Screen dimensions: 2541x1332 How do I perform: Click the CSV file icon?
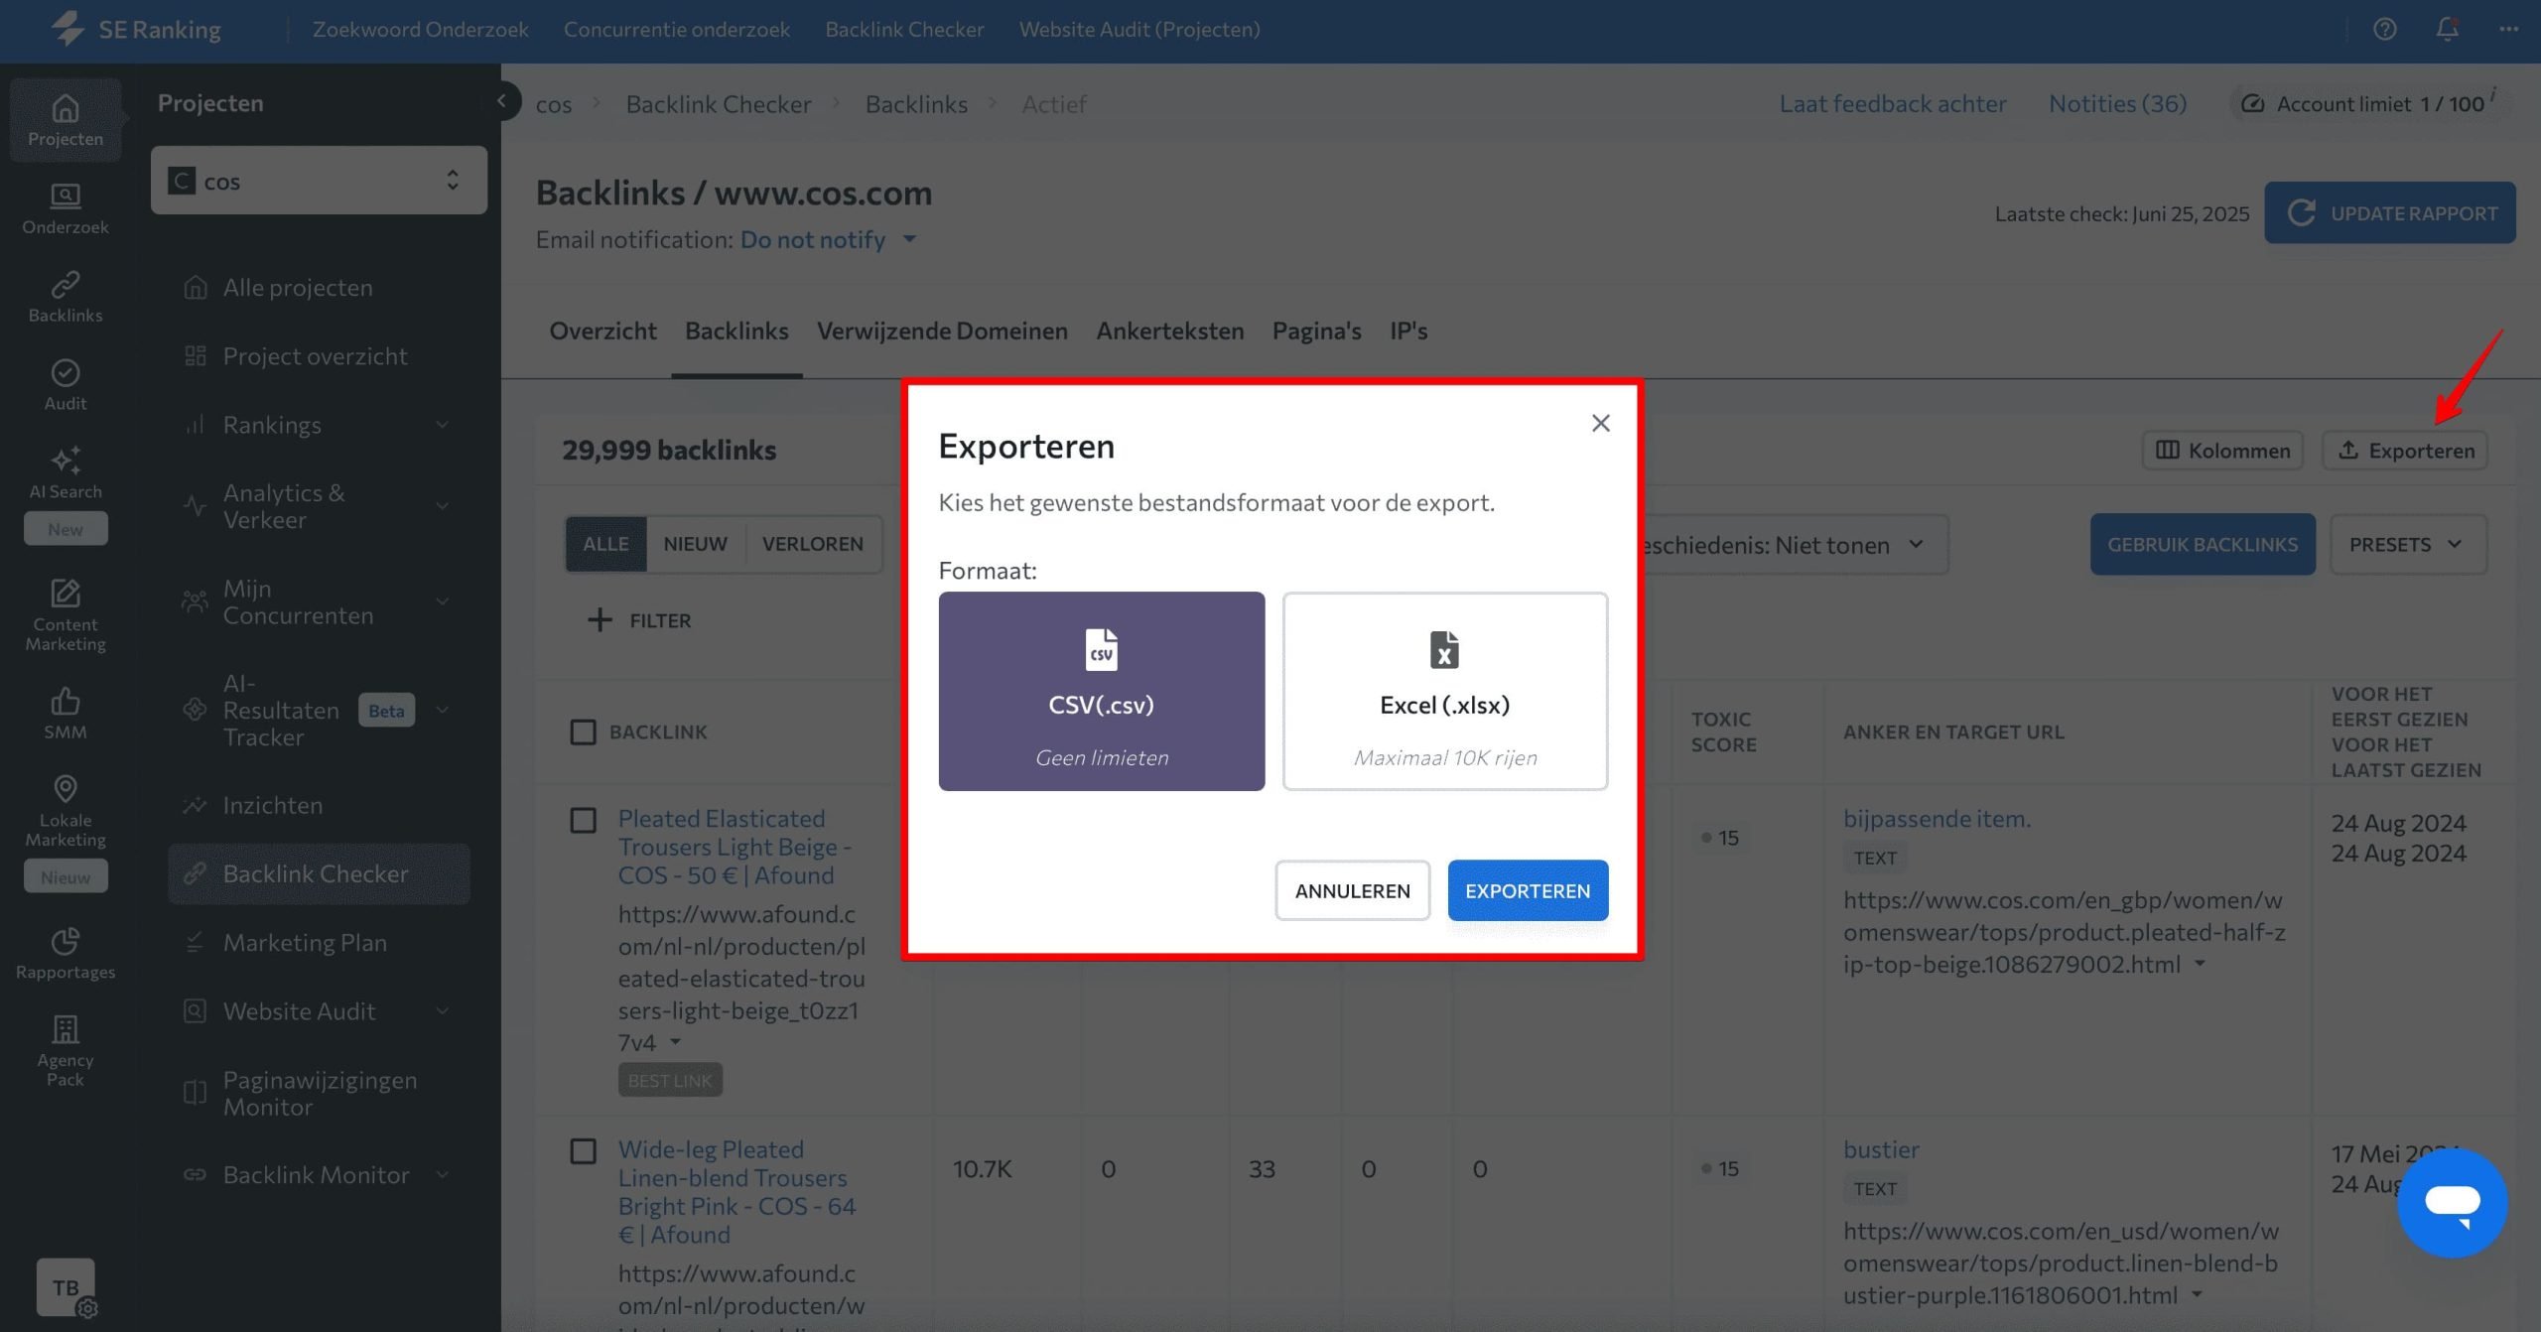pos(1101,650)
